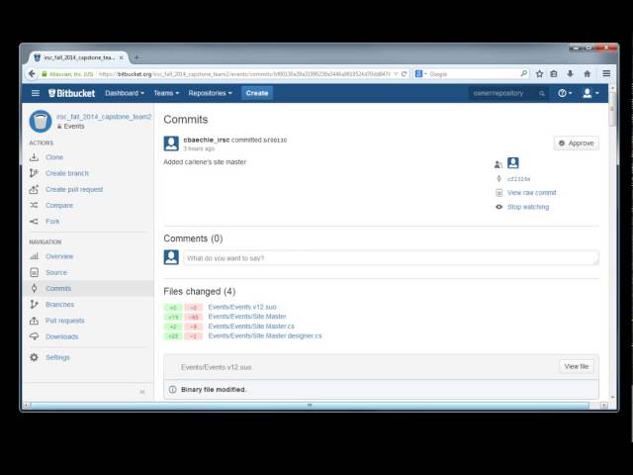Viewport: 633px width, 475px height.
Task: Open the browser downloads arrow icon
Action: 570,73
